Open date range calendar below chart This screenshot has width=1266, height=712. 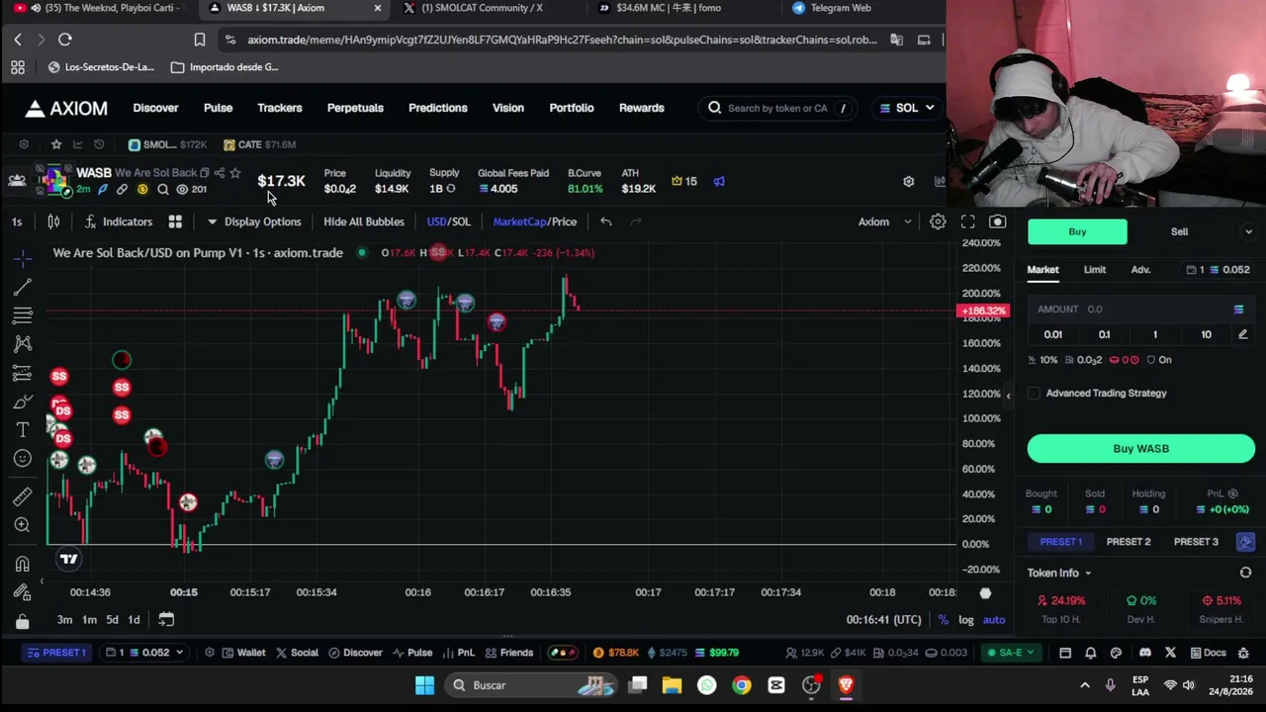coord(166,620)
